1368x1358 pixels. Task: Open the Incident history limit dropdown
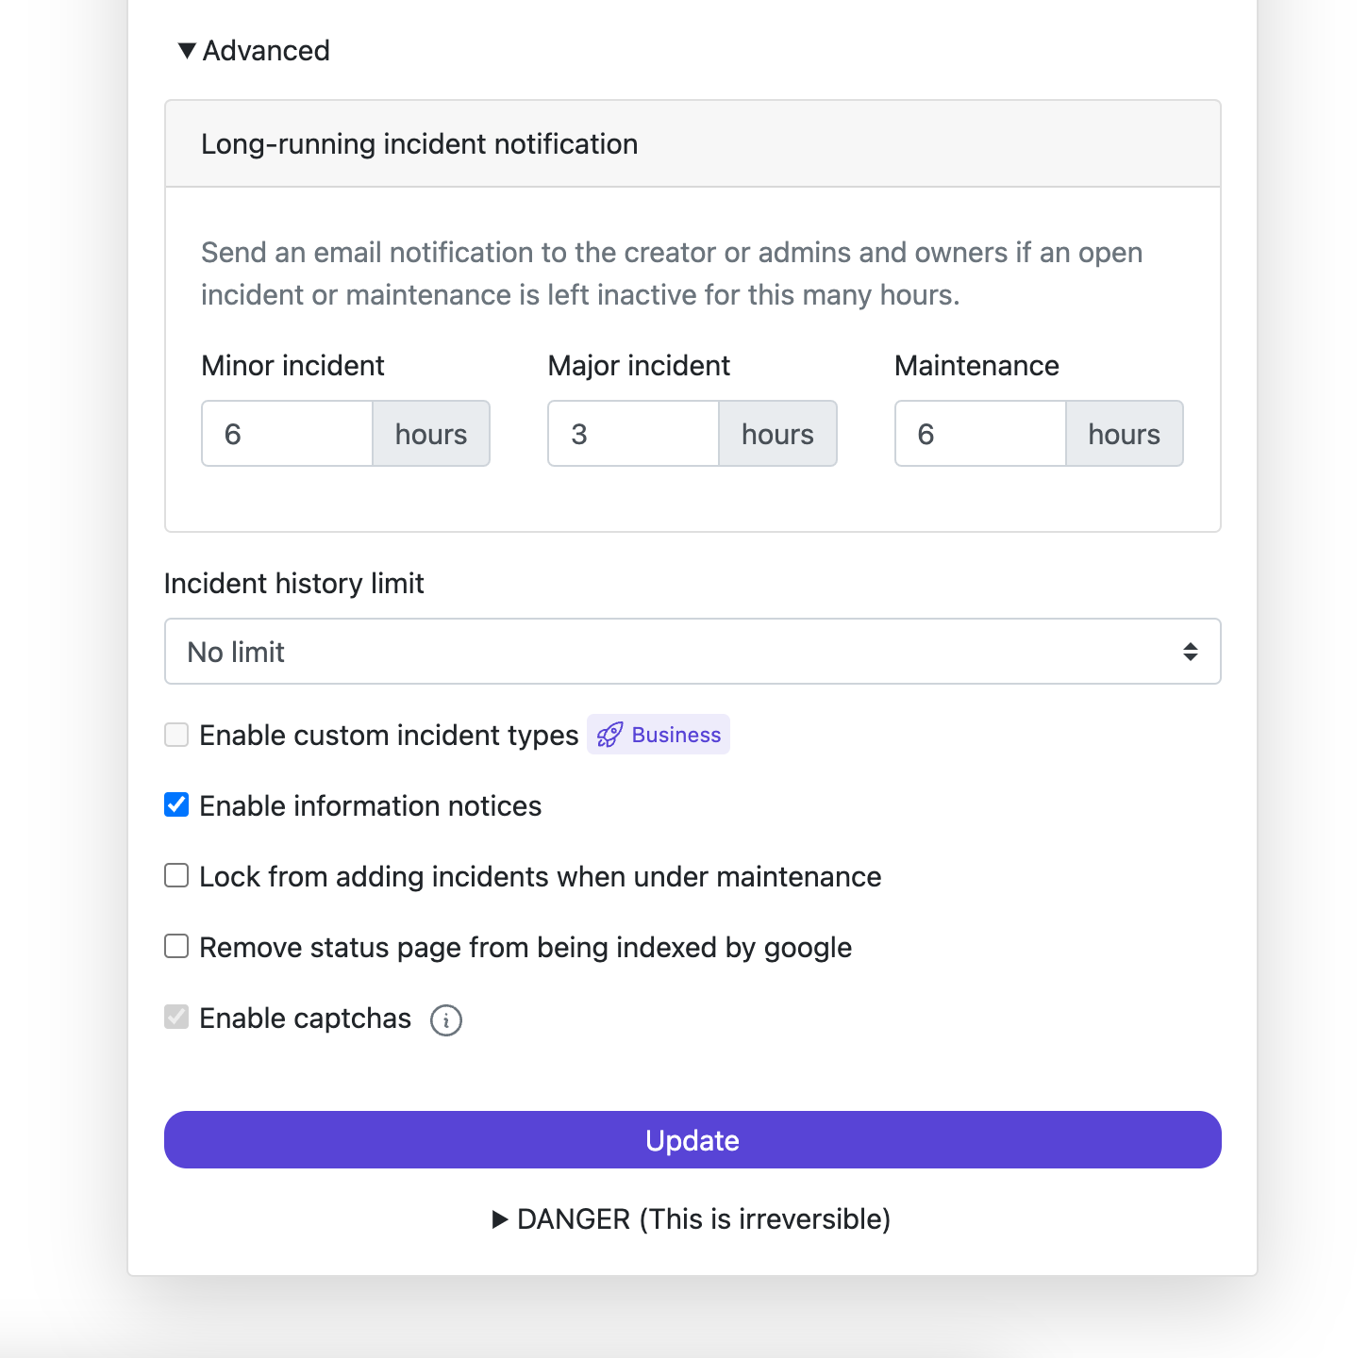point(692,652)
